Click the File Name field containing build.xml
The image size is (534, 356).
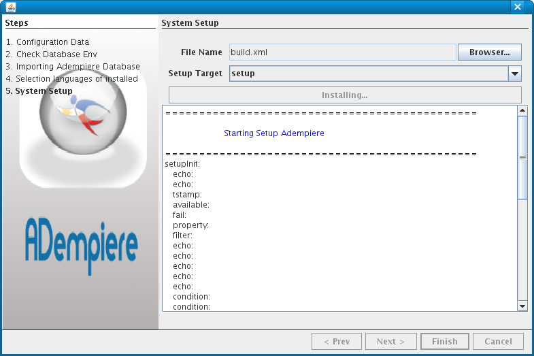[343, 52]
